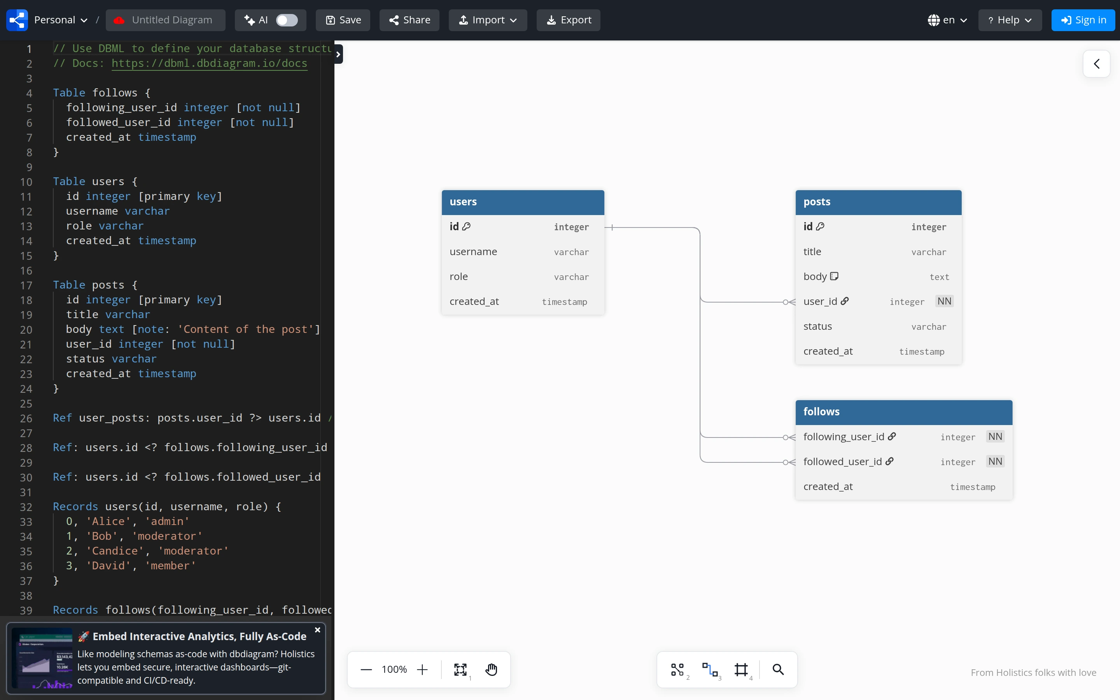
Task: Click the status field in posts table
Action: click(x=878, y=327)
